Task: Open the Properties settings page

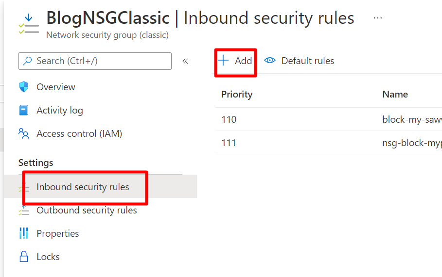Action: pyautogui.click(x=57, y=233)
